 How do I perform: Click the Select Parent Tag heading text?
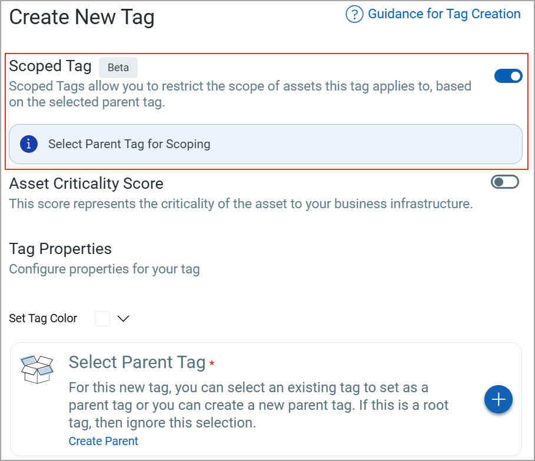(137, 362)
